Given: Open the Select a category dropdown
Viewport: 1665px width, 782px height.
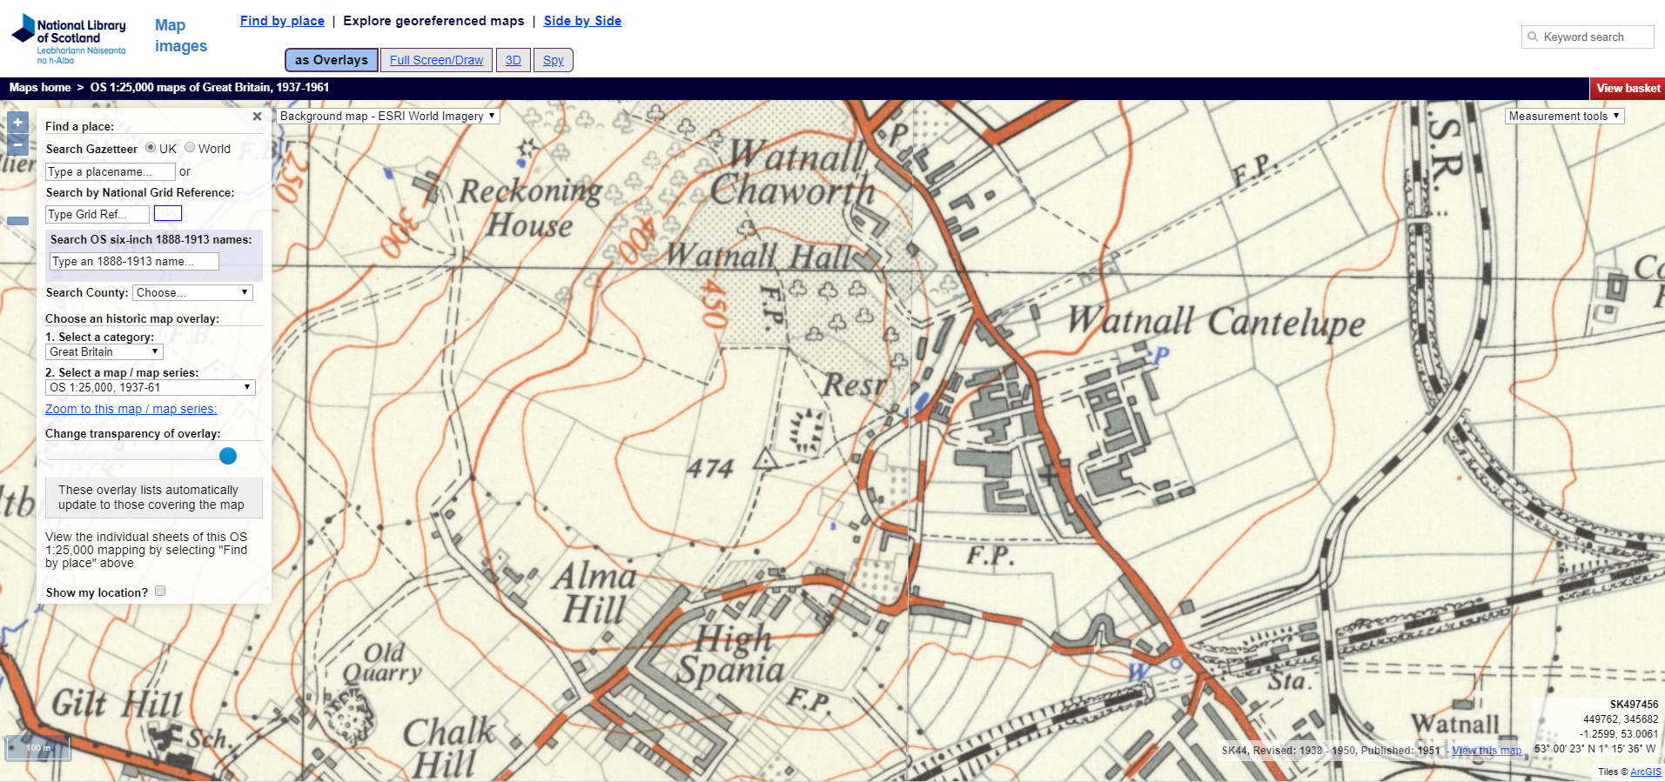Looking at the screenshot, I should click(104, 351).
